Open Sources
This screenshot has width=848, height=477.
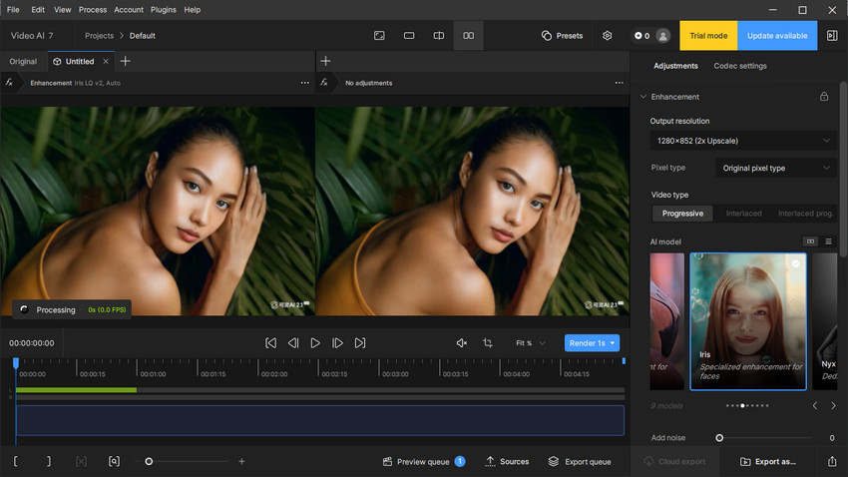point(507,461)
